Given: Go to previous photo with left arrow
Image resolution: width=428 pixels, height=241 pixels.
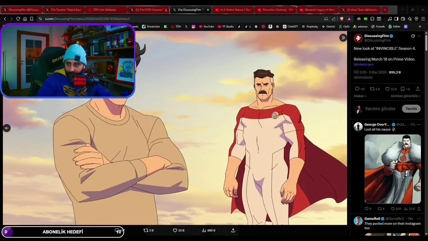Looking at the screenshot, I should click(7, 128).
